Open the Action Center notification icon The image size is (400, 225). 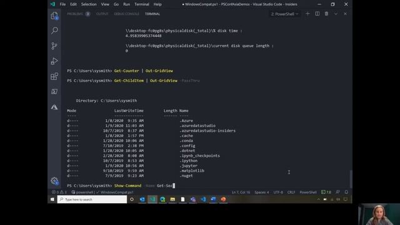346,199
